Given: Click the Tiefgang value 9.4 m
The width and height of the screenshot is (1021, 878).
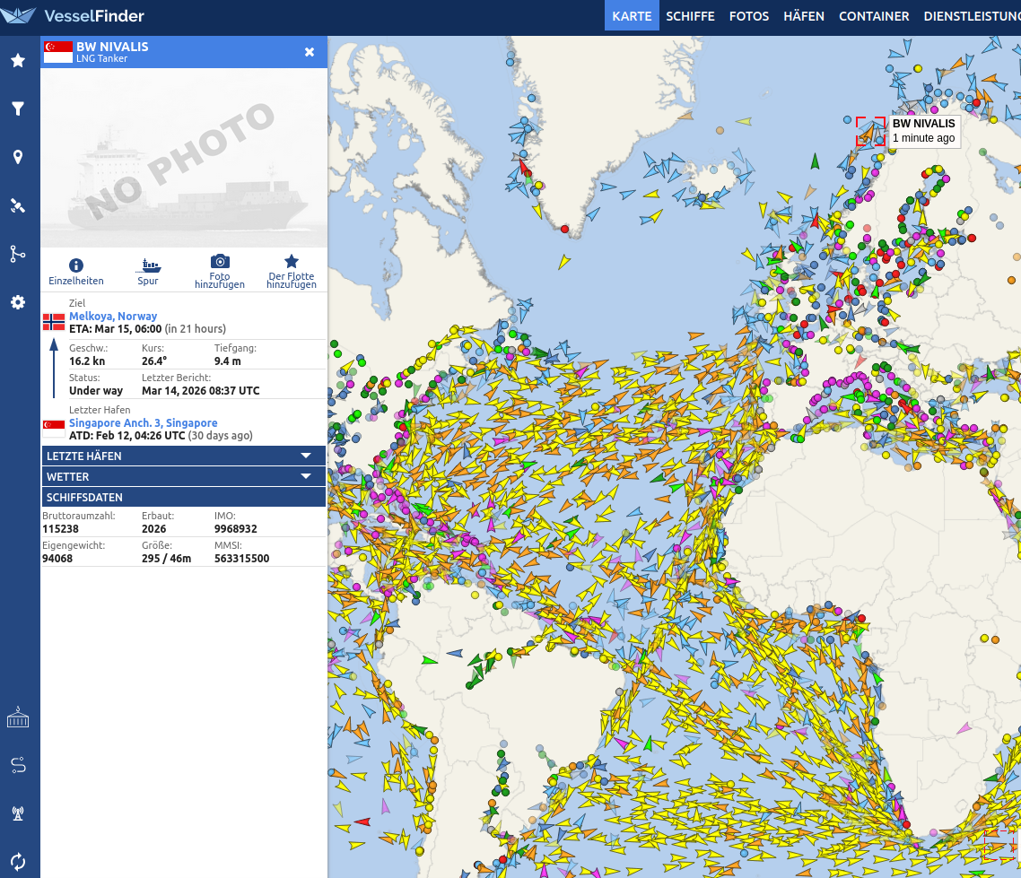Looking at the screenshot, I should tap(227, 361).
